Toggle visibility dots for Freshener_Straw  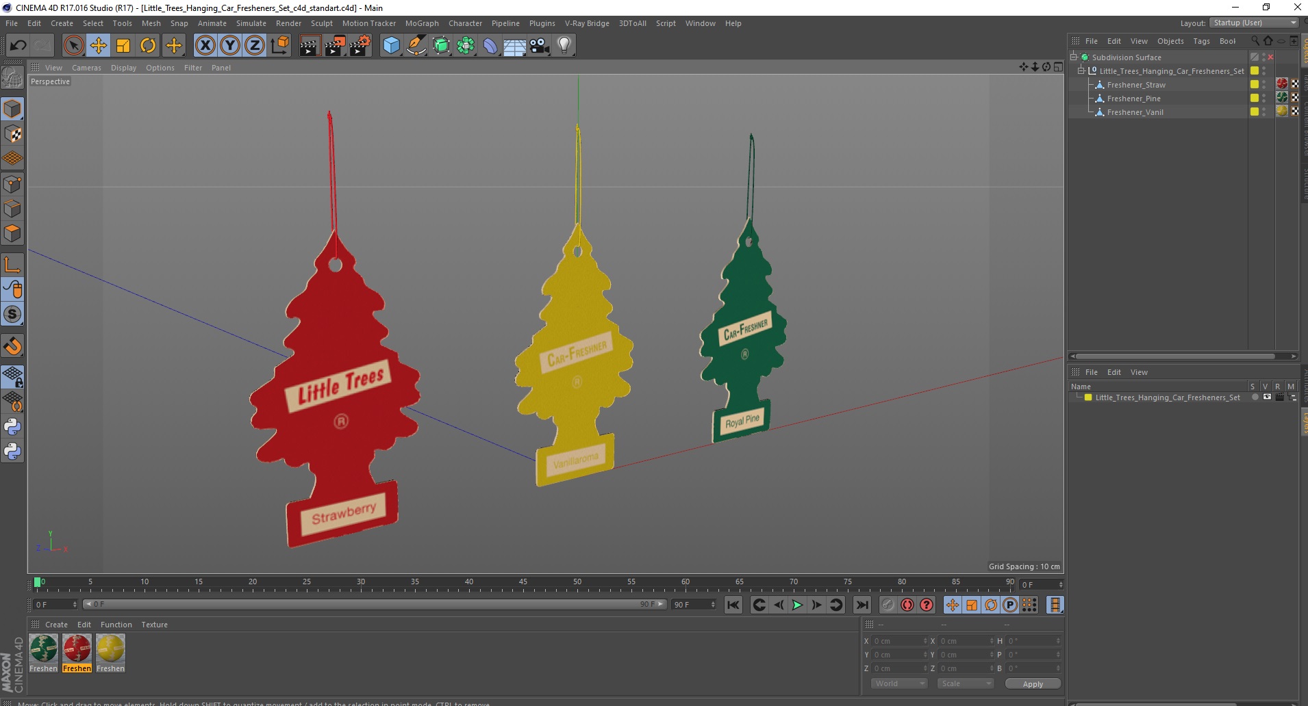click(x=1264, y=85)
